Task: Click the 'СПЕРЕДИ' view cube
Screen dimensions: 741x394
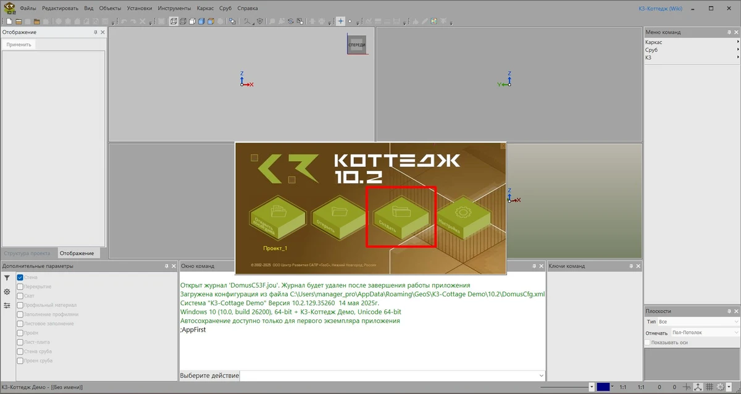Action: point(356,45)
